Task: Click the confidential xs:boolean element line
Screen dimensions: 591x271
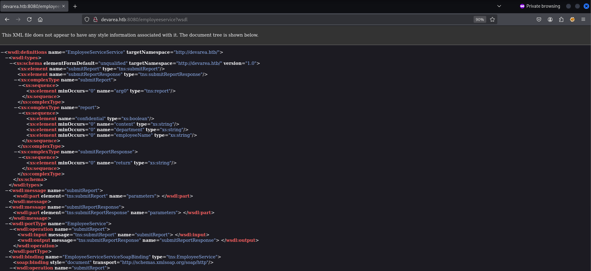Action: tap(90, 119)
